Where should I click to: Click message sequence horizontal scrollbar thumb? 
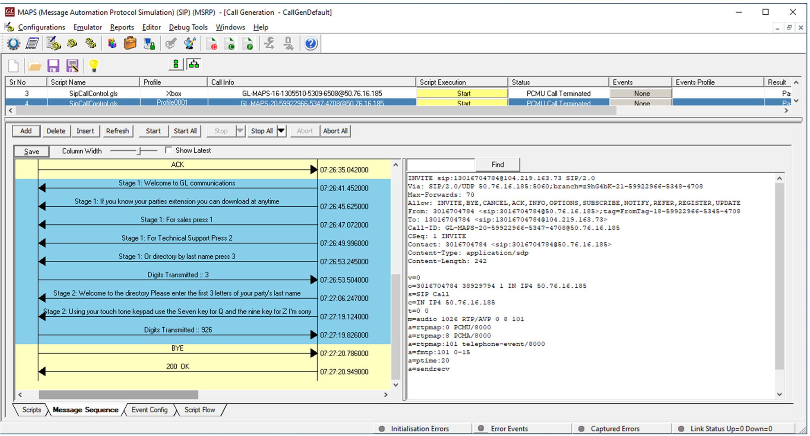tap(119, 395)
